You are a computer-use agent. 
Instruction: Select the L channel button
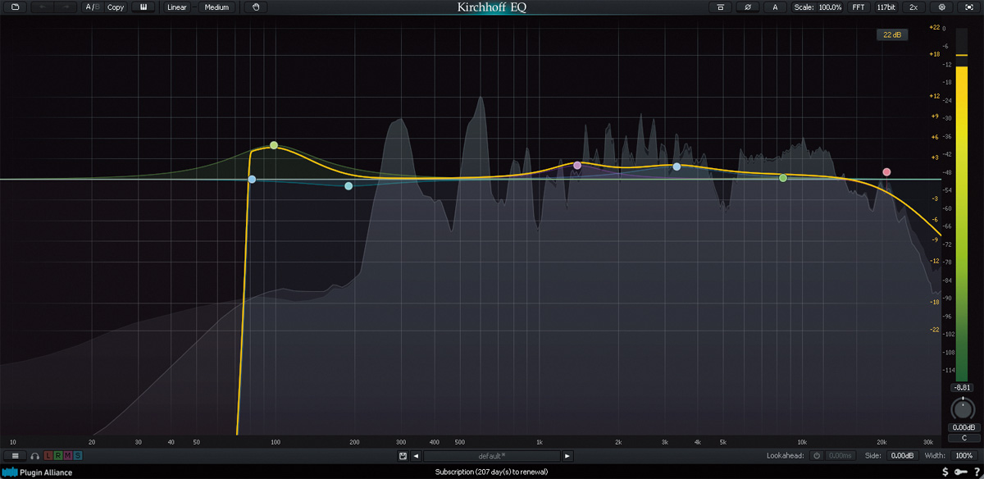pyautogui.click(x=48, y=455)
